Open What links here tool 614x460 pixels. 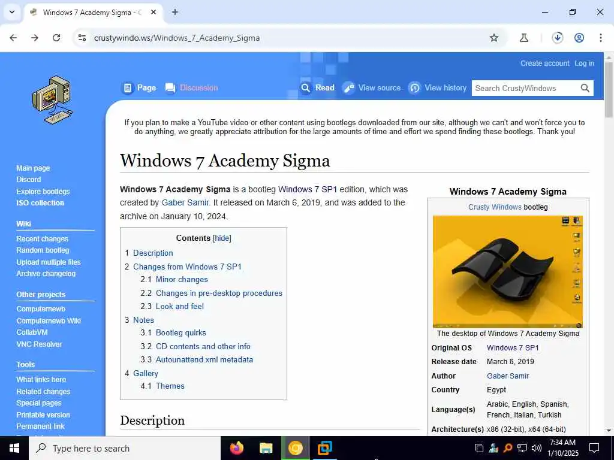pyautogui.click(x=41, y=379)
